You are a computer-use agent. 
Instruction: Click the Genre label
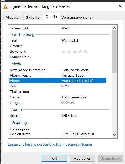click(x=15, y=97)
